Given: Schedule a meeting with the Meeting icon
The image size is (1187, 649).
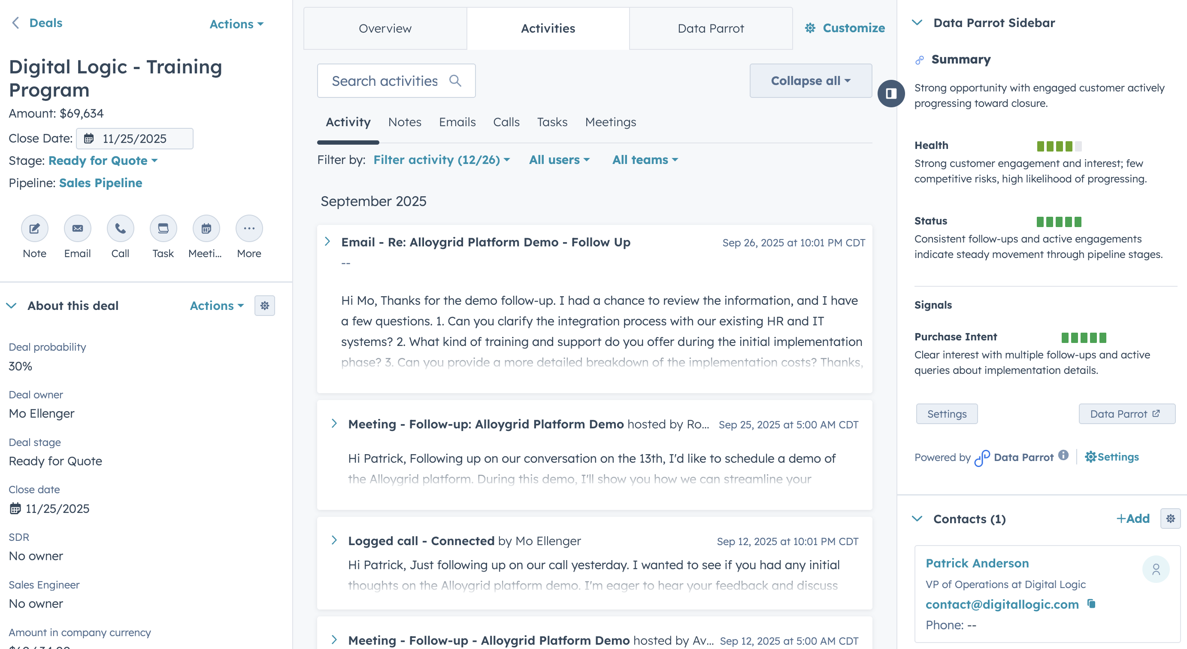Looking at the screenshot, I should click(206, 228).
